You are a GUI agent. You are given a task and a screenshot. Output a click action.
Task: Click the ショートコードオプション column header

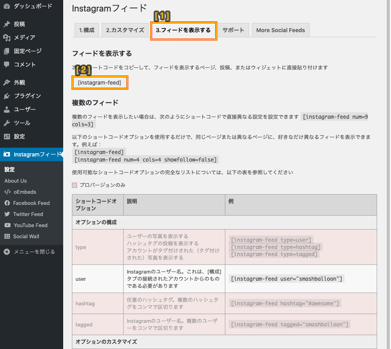pos(98,205)
